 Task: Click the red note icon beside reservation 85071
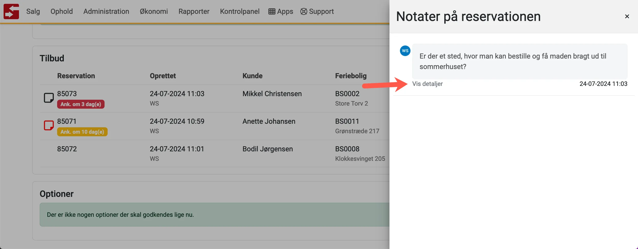click(x=48, y=125)
